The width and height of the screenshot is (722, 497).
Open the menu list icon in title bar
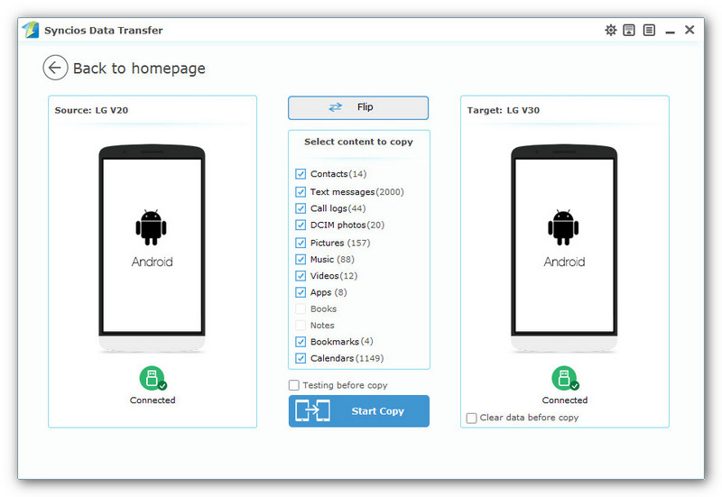(x=649, y=31)
